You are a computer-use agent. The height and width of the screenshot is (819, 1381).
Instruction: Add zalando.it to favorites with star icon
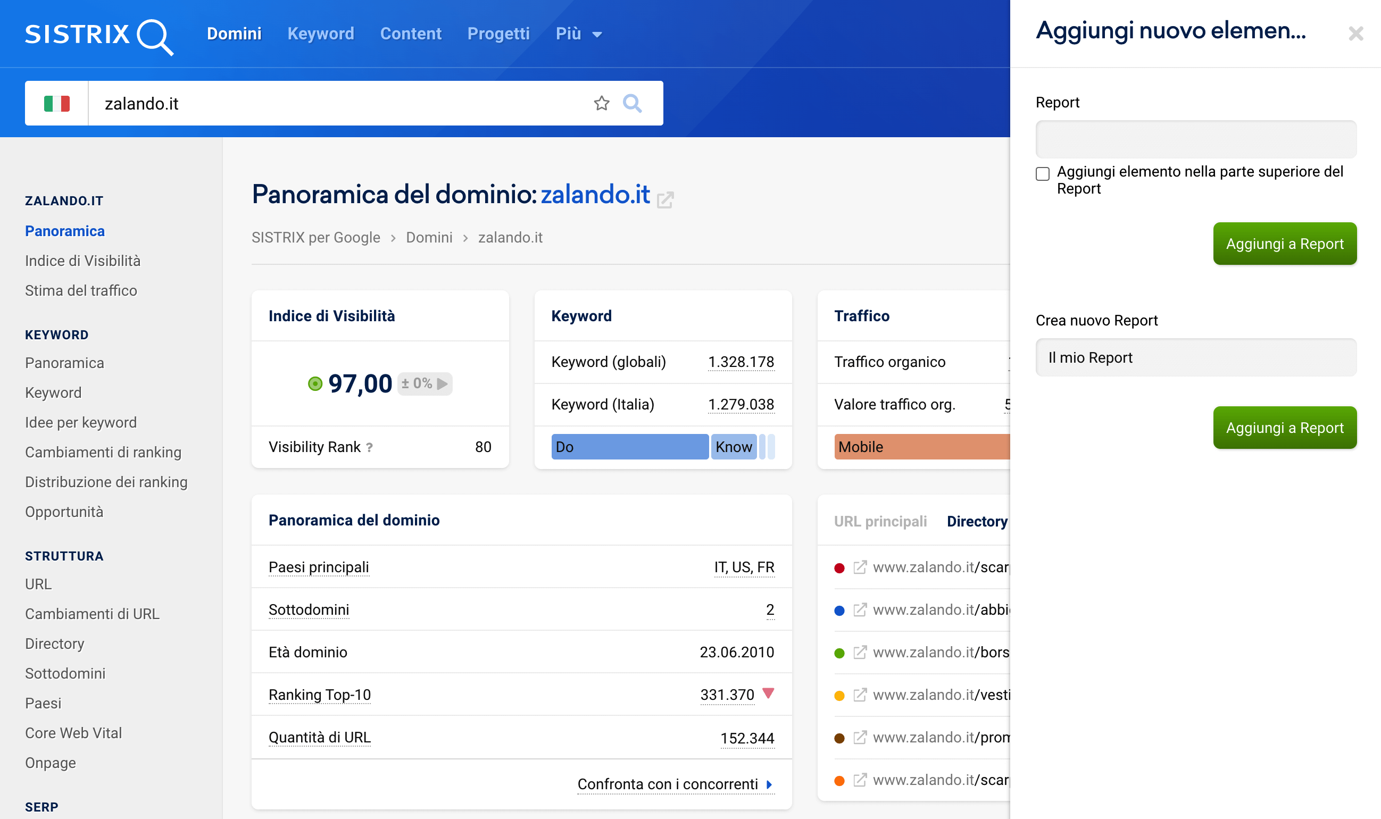602,103
